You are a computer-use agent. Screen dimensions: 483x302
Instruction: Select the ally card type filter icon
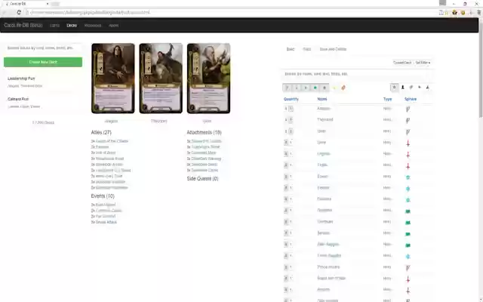[402, 88]
